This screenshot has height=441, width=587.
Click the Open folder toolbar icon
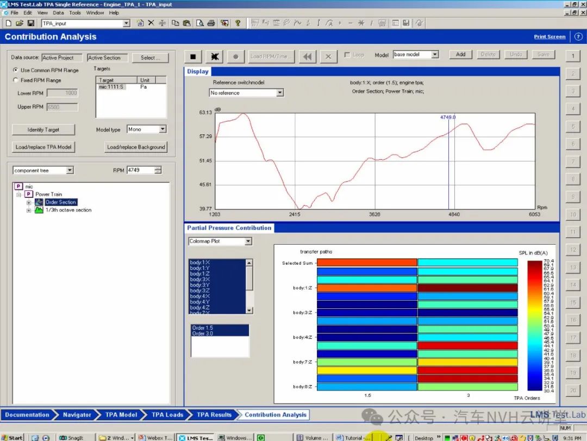20,23
